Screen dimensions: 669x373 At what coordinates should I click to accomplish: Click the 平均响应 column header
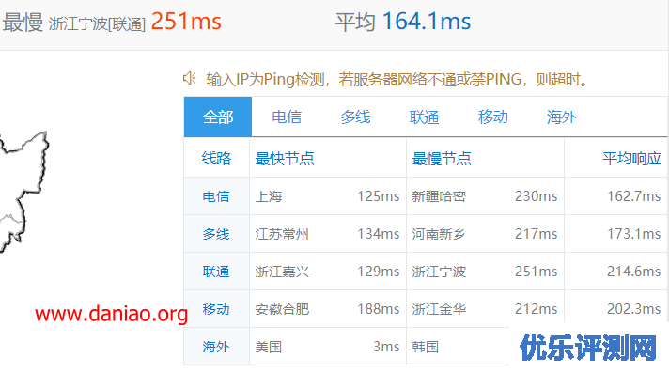(631, 159)
